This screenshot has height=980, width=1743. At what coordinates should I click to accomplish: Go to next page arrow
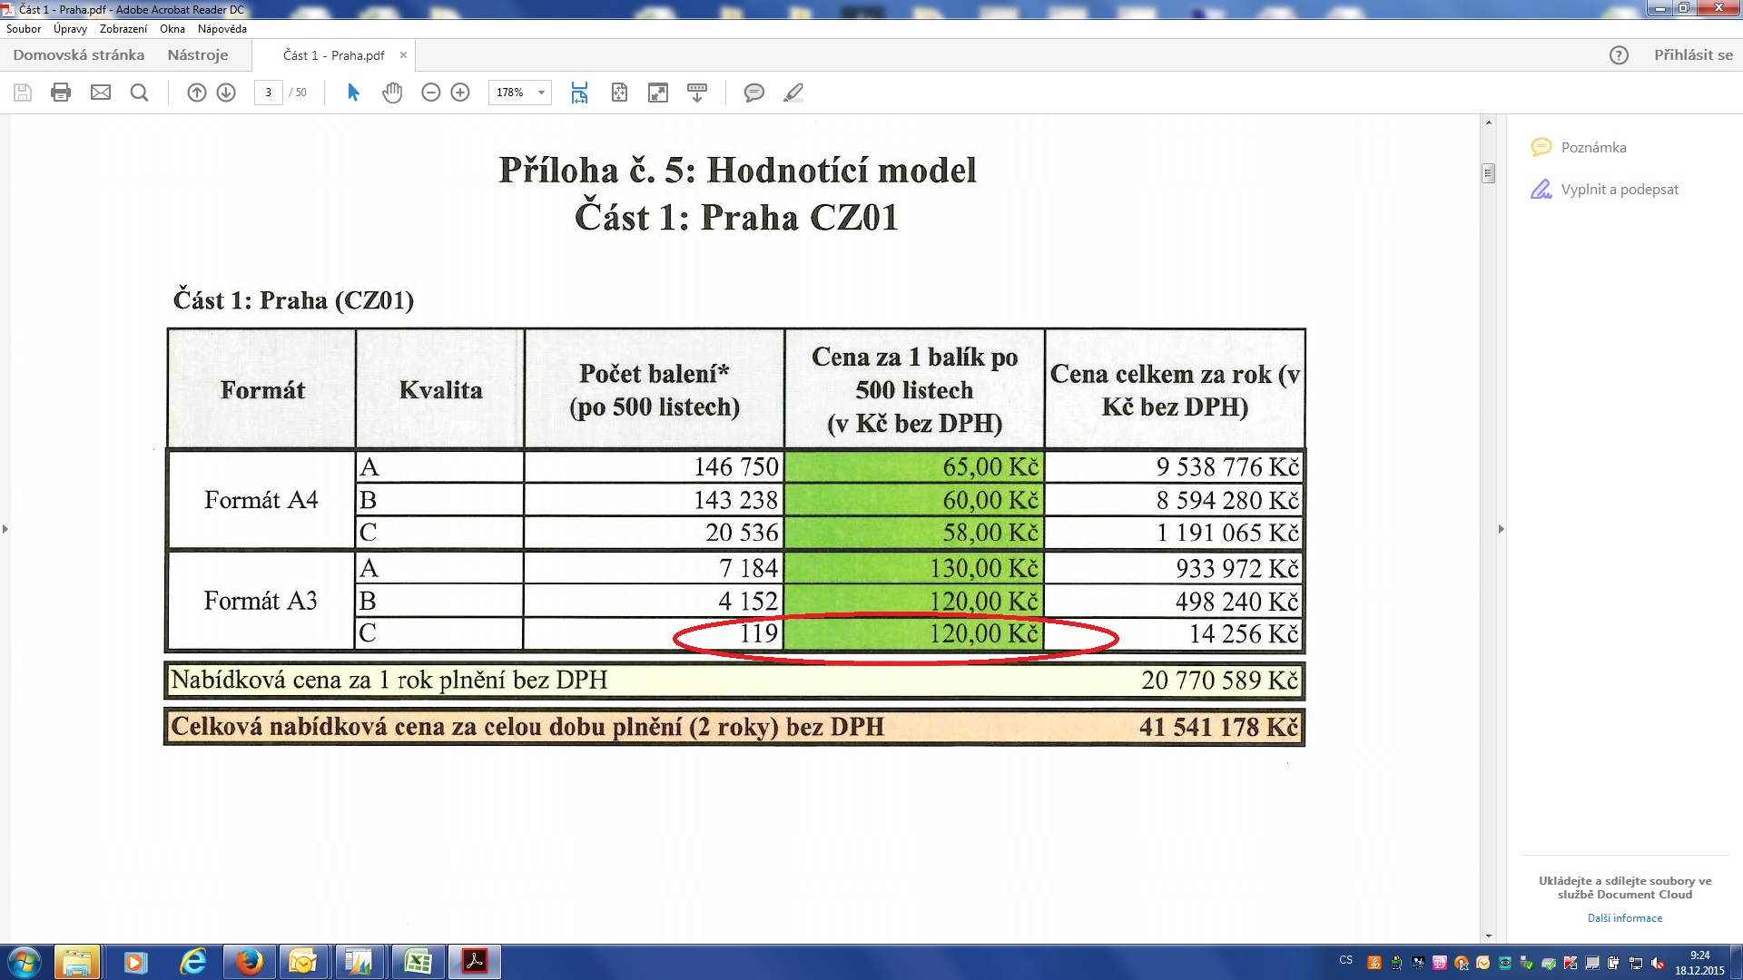[x=226, y=93]
